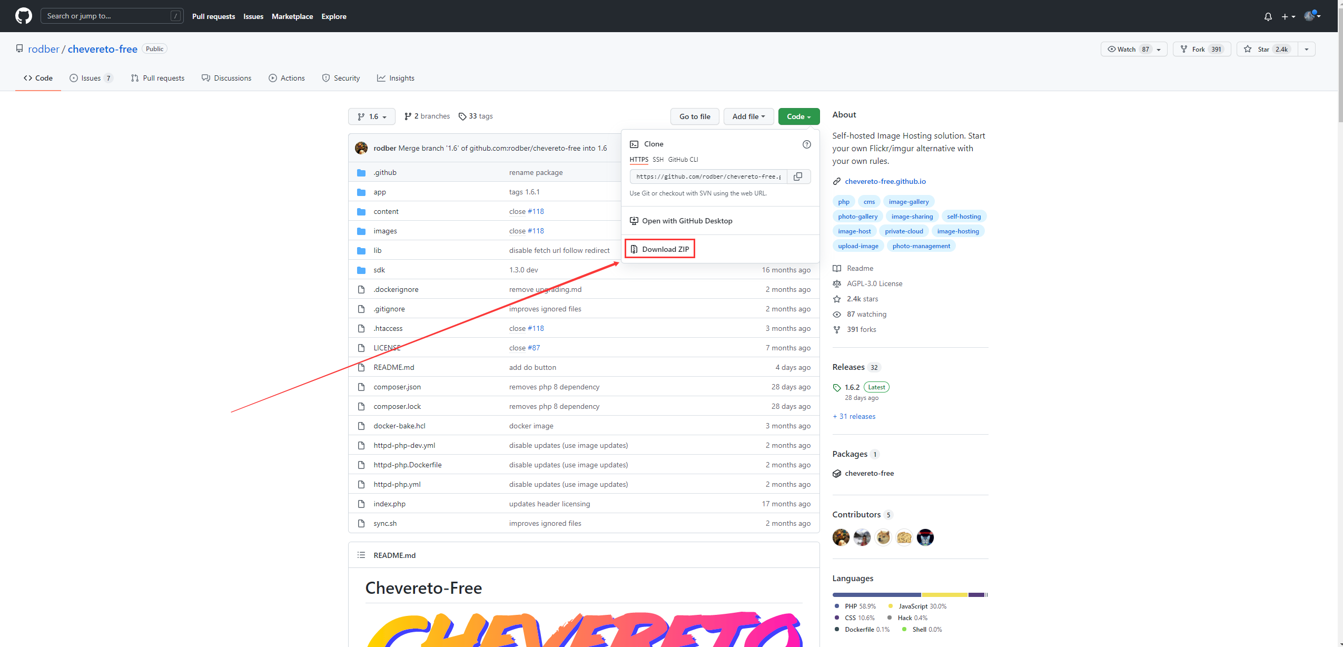View the 2 branches link

(427, 116)
